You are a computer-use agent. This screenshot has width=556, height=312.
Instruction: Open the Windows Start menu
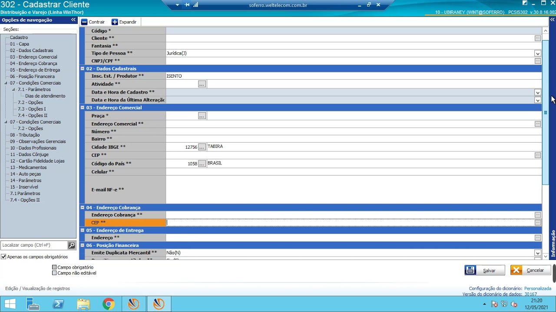(x=10, y=304)
